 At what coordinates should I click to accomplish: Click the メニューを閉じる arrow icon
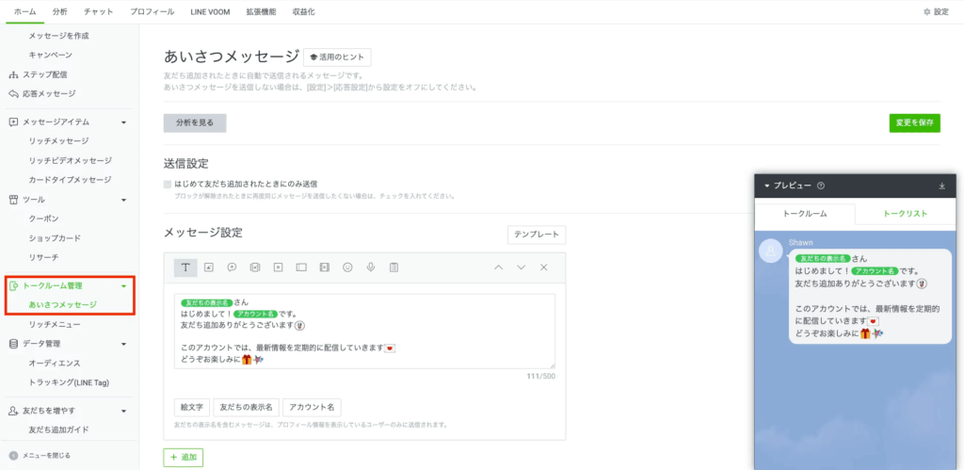(13, 456)
